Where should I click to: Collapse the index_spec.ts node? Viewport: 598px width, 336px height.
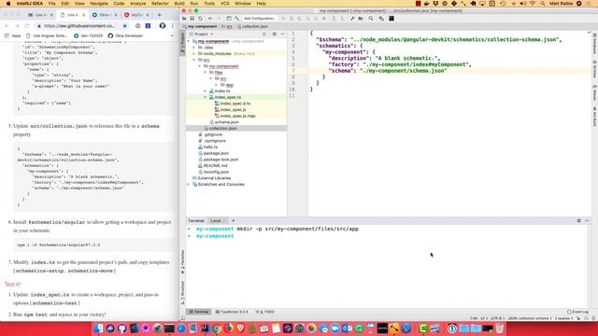[x=206, y=97]
